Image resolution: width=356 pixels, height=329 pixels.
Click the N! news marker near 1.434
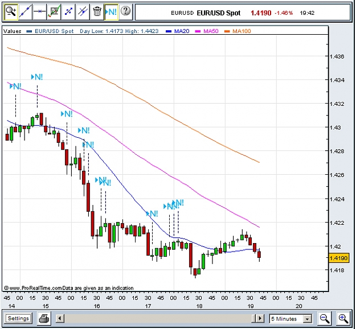pyautogui.click(x=37, y=77)
